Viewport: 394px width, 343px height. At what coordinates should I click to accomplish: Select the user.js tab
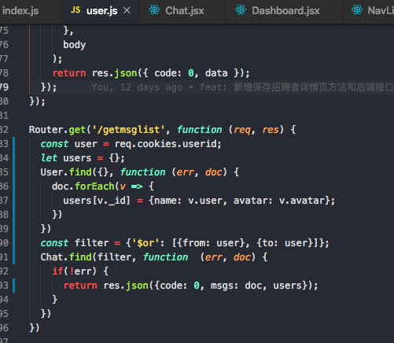(101, 11)
